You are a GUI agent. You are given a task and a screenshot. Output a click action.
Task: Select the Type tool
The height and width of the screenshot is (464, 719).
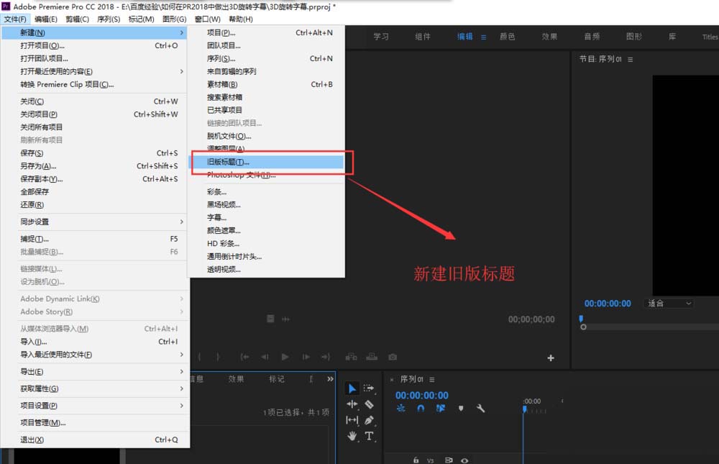(370, 436)
